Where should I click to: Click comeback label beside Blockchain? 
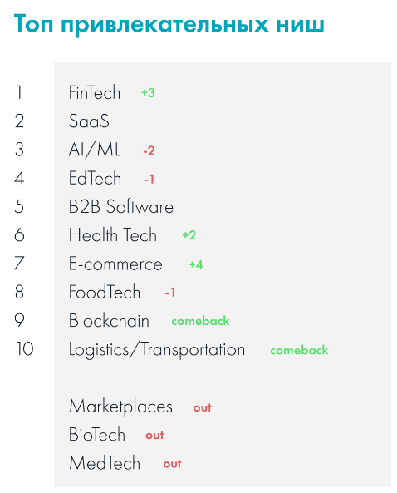pyautogui.click(x=200, y=321)
